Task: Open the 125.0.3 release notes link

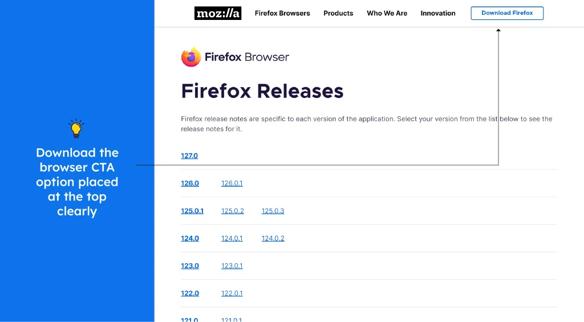Action: pos(273,211)
